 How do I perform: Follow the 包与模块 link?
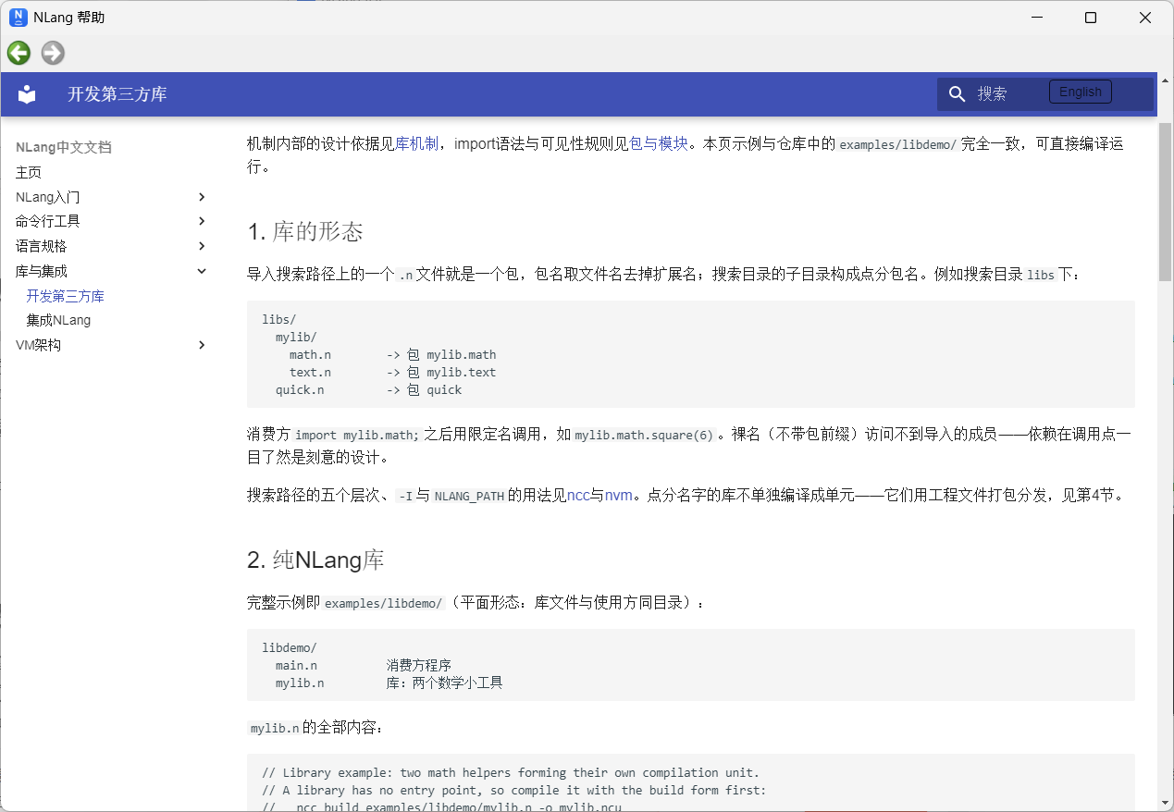tap(659, 143)
